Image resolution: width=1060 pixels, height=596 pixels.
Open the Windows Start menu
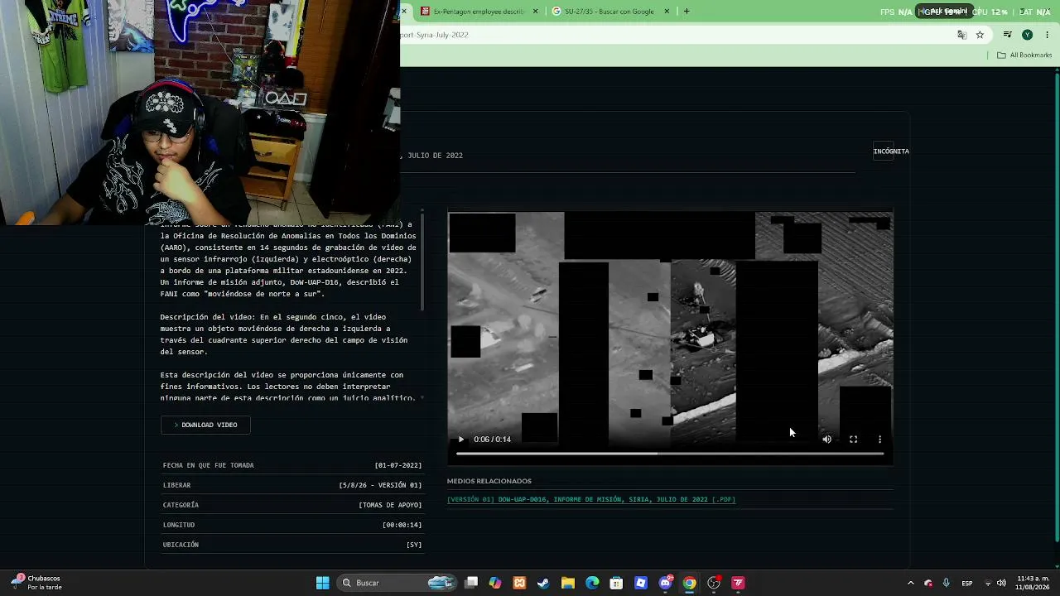pyautogui.click(x=322, y=583)
